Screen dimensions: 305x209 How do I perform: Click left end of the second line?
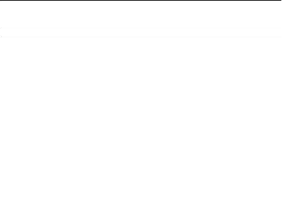pos(1,27)
